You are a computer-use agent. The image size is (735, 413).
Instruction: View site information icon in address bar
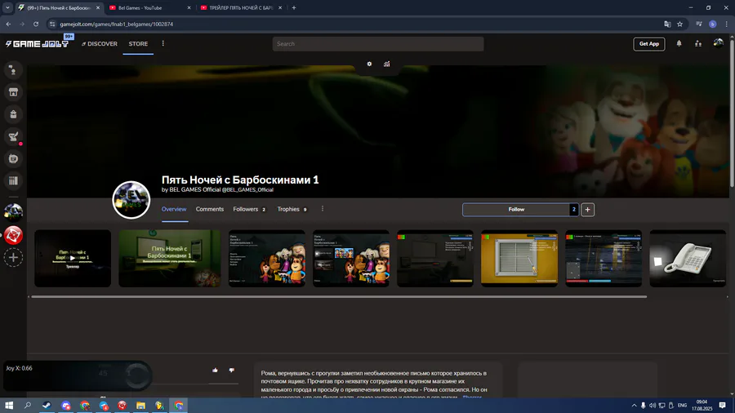click(52, 24)
